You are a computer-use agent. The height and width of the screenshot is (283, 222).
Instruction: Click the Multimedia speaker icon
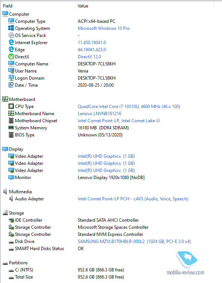coord(5,192)
